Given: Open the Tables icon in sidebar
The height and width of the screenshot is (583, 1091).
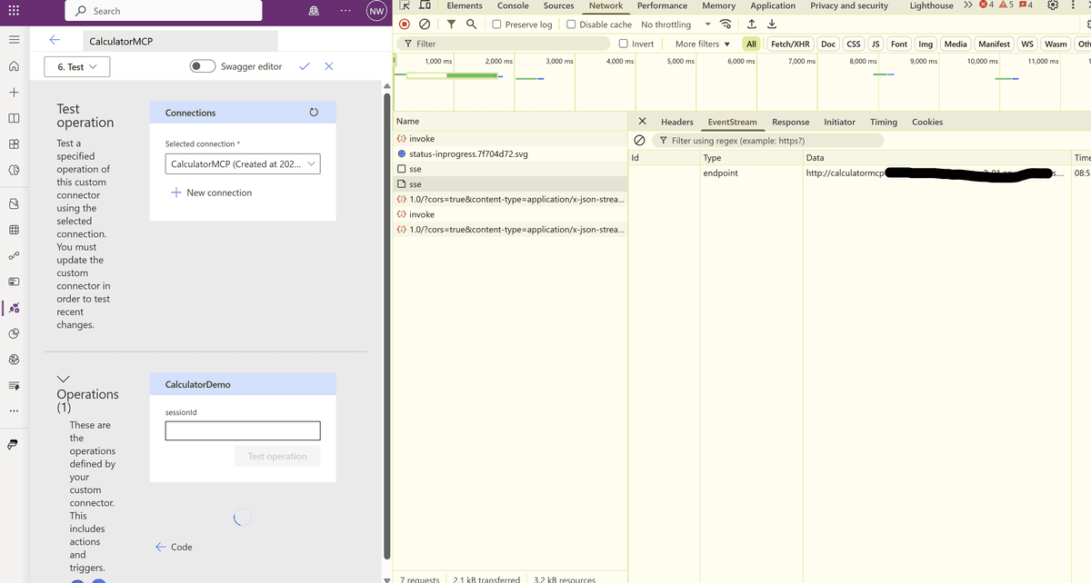Looking at the screenshot, I should pyautogui.click(x=14, y=230).
